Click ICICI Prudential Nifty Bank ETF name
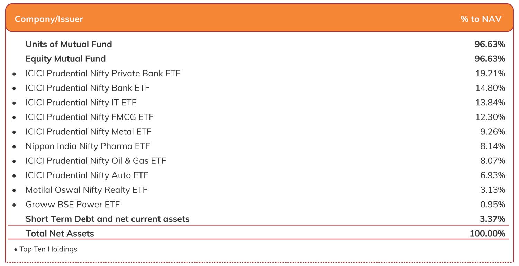This screenshot has height=266, width=519. [88, 88]
